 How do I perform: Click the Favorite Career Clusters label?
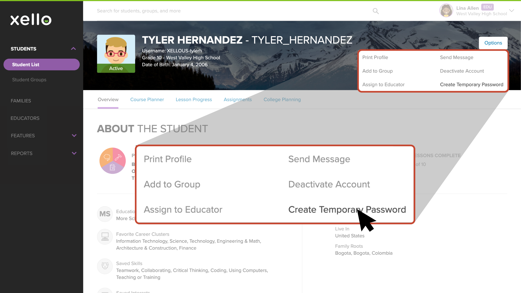[x=143, y=234]
